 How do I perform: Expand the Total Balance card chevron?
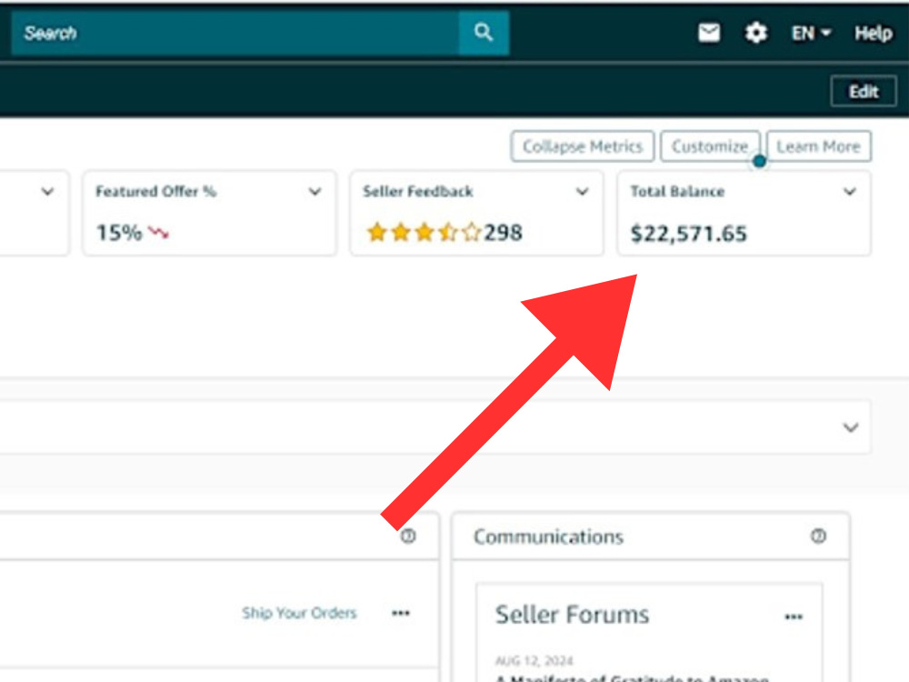pos(849,191)
